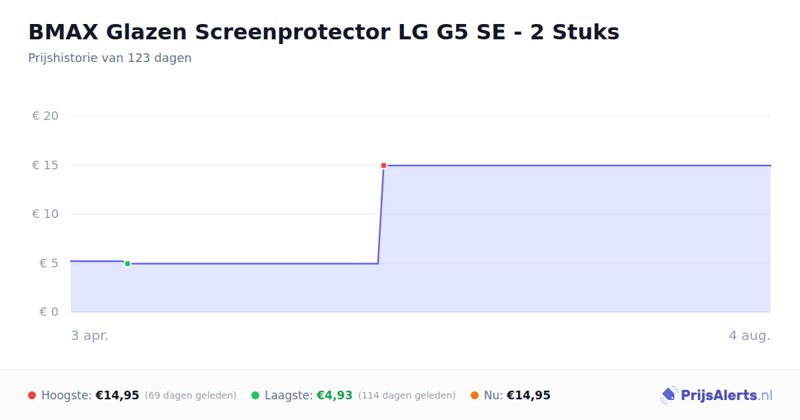Click the € 15 y-axis label
800x420 pixels.
[45, 165]
